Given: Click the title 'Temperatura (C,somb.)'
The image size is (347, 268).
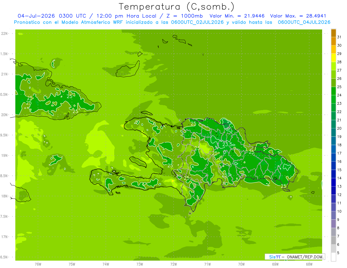Looking at the screenshot, I should coord(177,7).
